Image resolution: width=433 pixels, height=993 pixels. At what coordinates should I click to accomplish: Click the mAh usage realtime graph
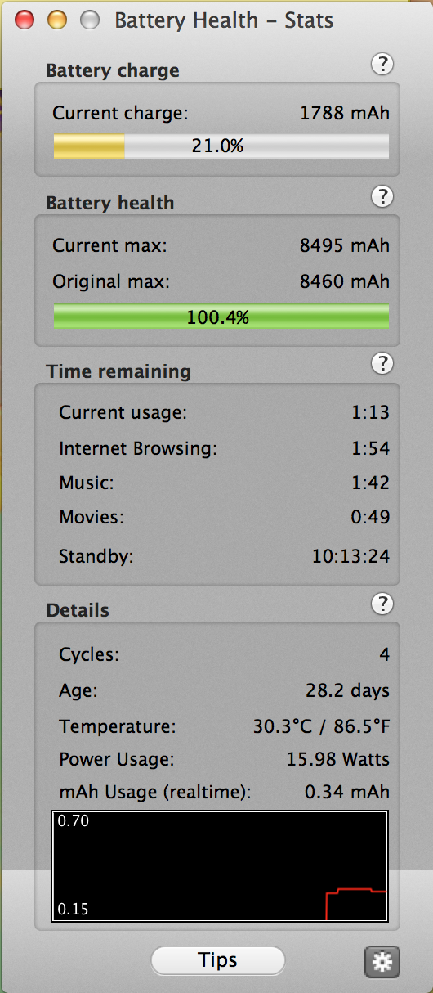click(220, 866)
